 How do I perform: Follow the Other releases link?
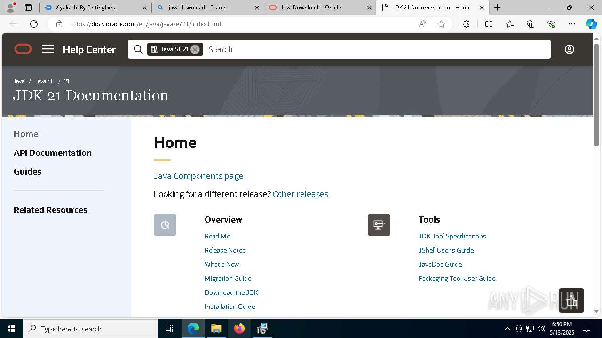click(301, 194)
